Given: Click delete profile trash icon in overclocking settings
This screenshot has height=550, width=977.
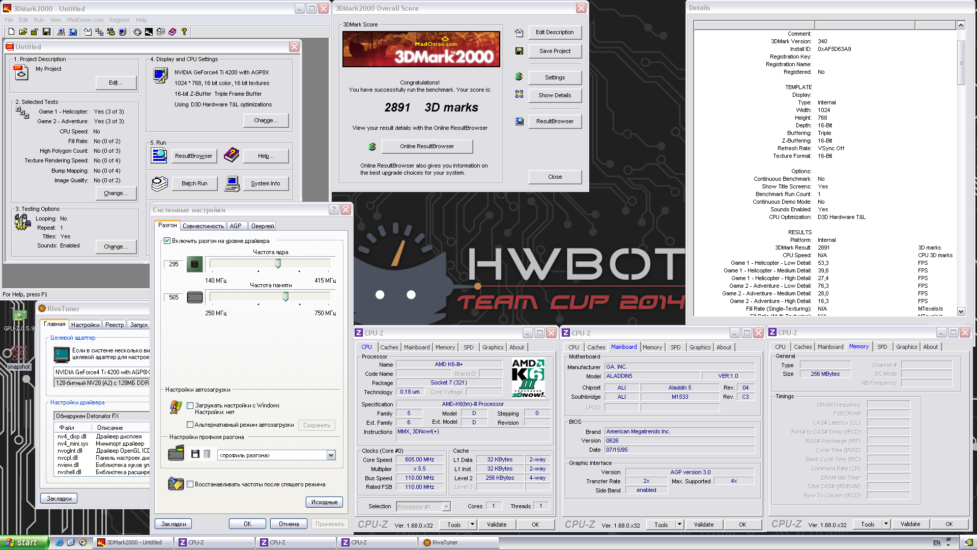Looking at the screenshot, I should 207,454.
